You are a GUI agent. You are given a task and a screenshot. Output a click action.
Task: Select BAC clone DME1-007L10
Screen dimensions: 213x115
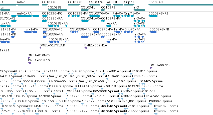[120, 63]
